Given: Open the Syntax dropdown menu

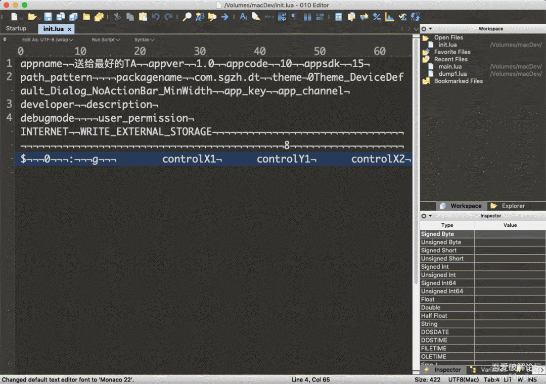Looking at the screenshot, I should click(144, 39).
